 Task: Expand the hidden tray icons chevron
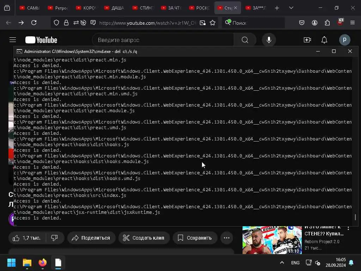[282, 263]
